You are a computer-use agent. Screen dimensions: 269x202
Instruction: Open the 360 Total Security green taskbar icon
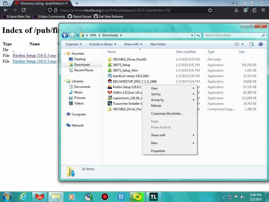pyautogui.click(x=137, y=197)
